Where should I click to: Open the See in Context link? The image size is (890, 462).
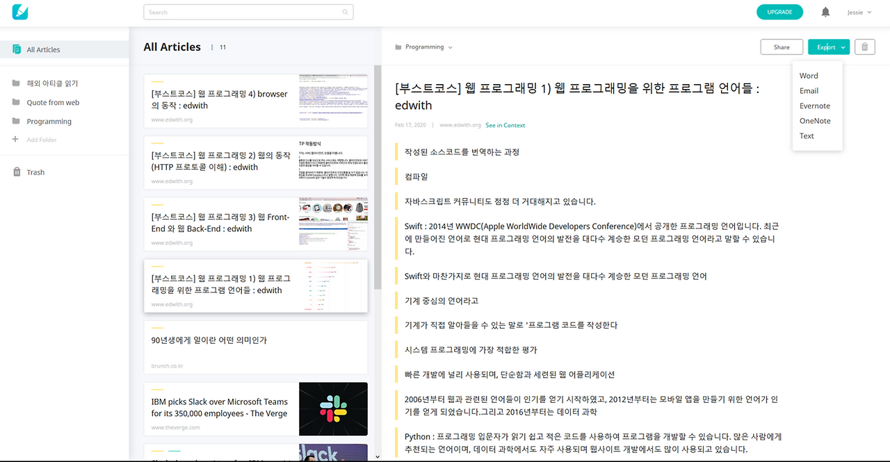(x=505, y=125)
